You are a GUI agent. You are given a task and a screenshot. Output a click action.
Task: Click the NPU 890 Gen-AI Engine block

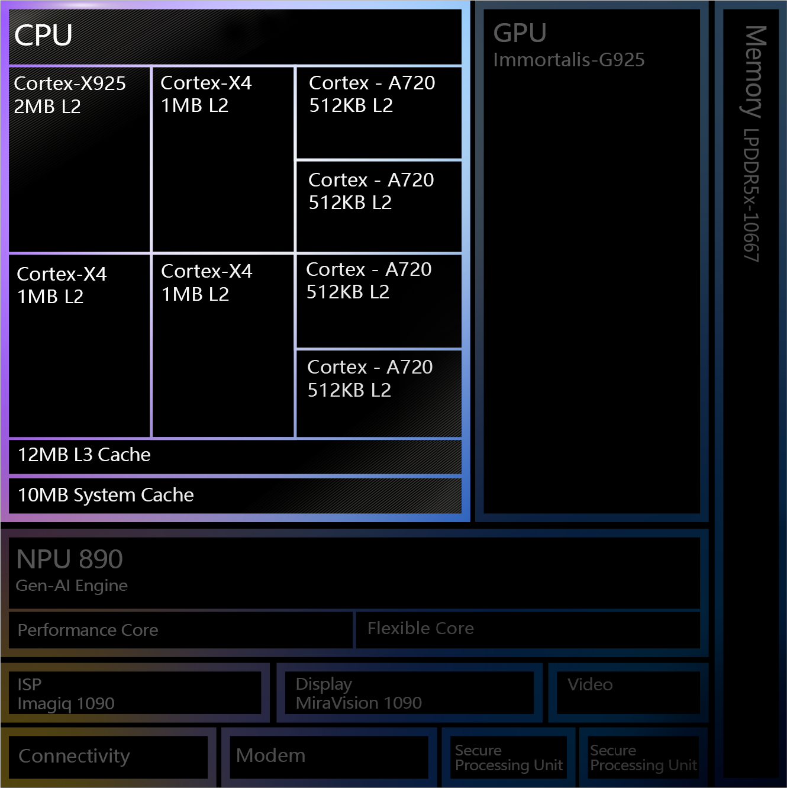(x=354, y=572)
